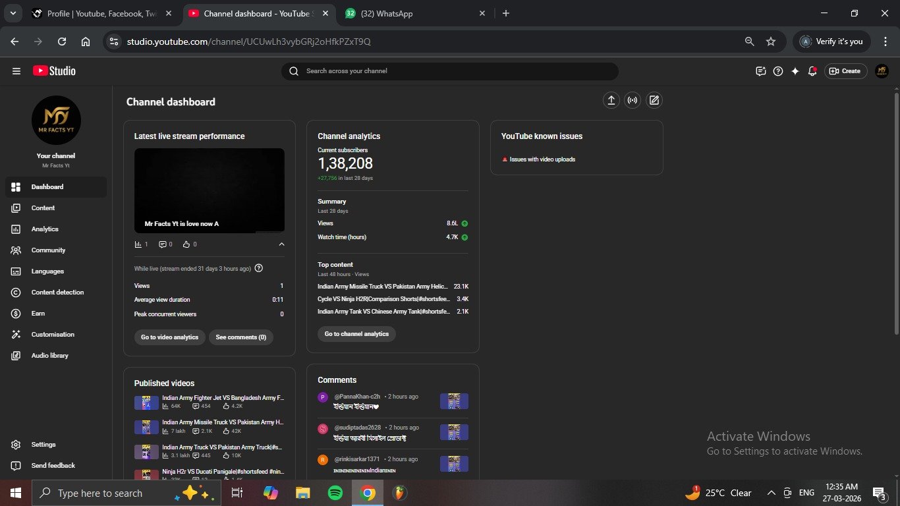Image resolution: width=900 pixels, height=506 pixels.
Task: Click the upload videos icon
Action: [611, 100]
